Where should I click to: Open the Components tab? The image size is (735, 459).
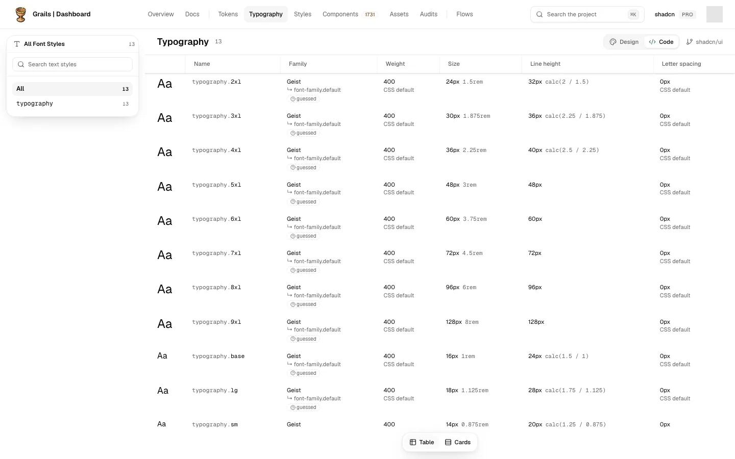click(349, 14)
